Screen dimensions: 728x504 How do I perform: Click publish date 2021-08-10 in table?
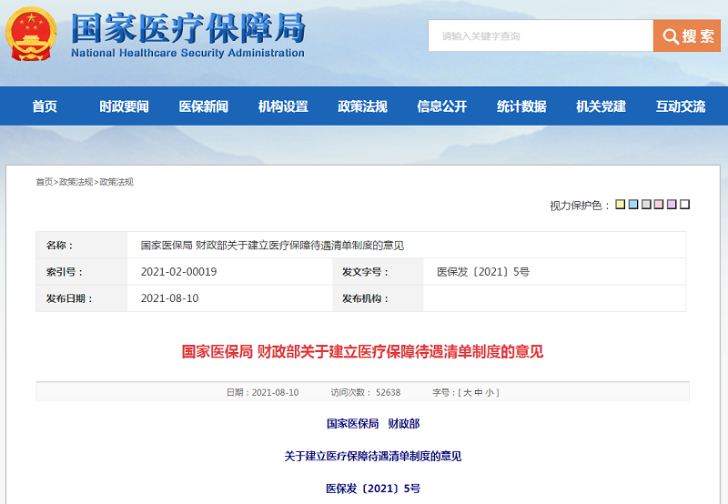(170, 298)
